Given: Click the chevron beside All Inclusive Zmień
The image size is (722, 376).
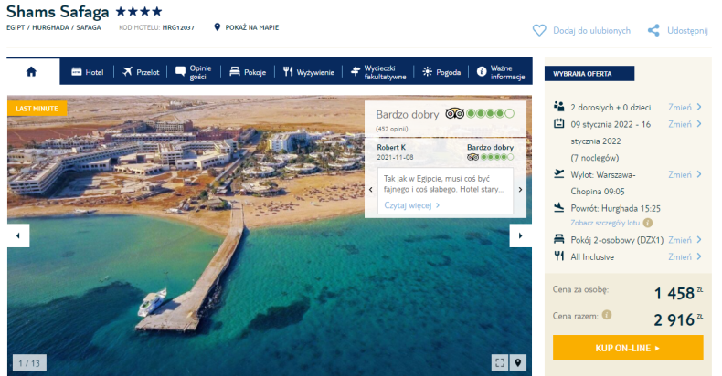Looking at the screenshot, I should 699,257.
